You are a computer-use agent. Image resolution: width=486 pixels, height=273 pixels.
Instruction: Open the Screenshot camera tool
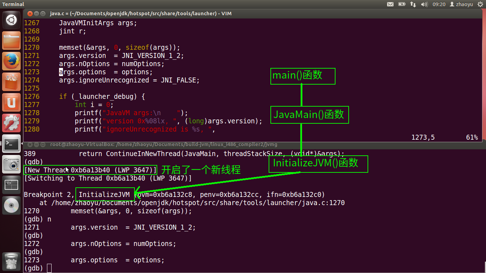(x=11, y=164)
